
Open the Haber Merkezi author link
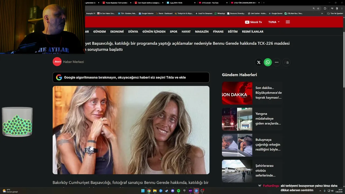click(x=74, y=62)
